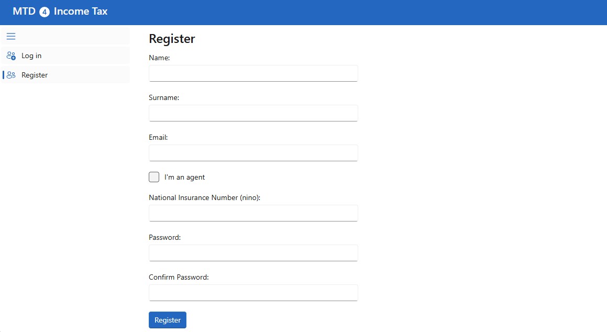Click the Email: field label
Viewport: 607px width, 332px height.
point(158,137)
